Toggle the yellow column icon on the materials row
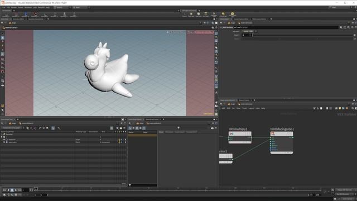This screenshot has height=201, width=357. click(x=119, y=142)
